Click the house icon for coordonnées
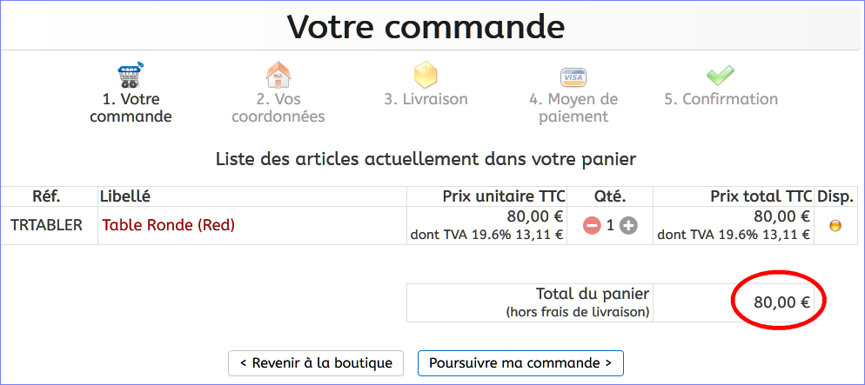This screenshot has width=865, height=385. pos(278,75)
